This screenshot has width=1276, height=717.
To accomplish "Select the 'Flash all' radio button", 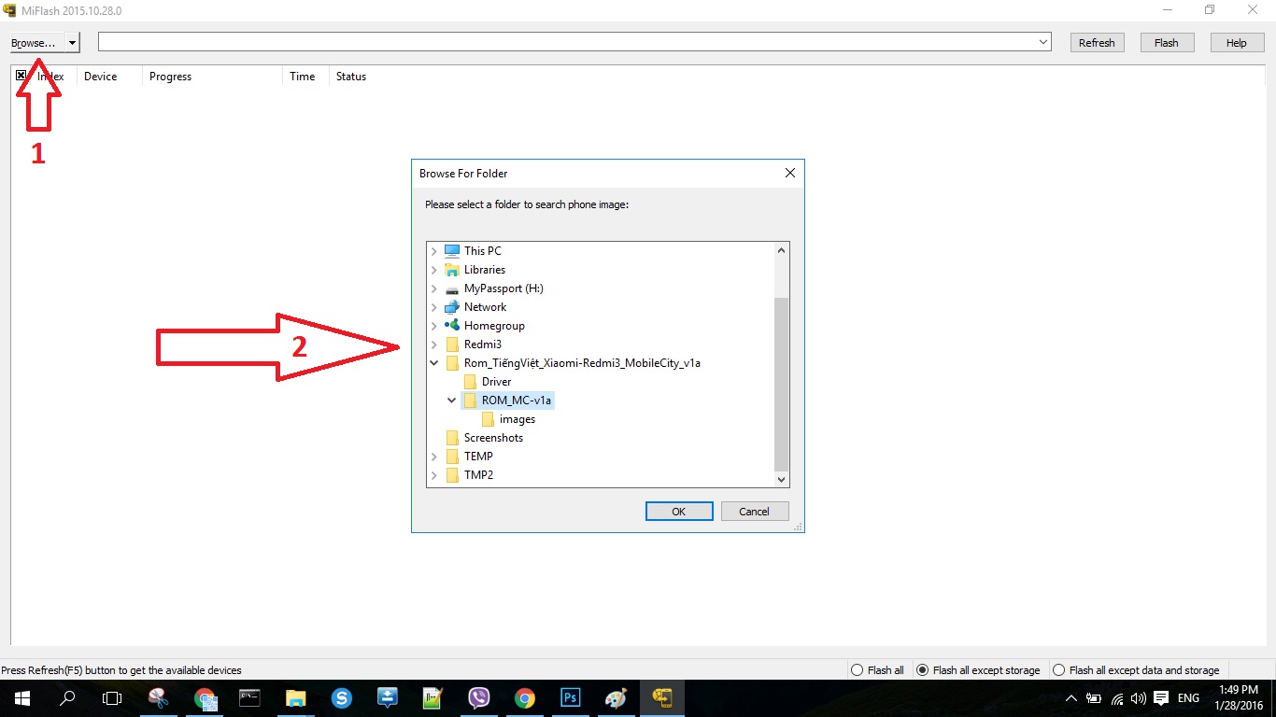I will click(857, 670).
